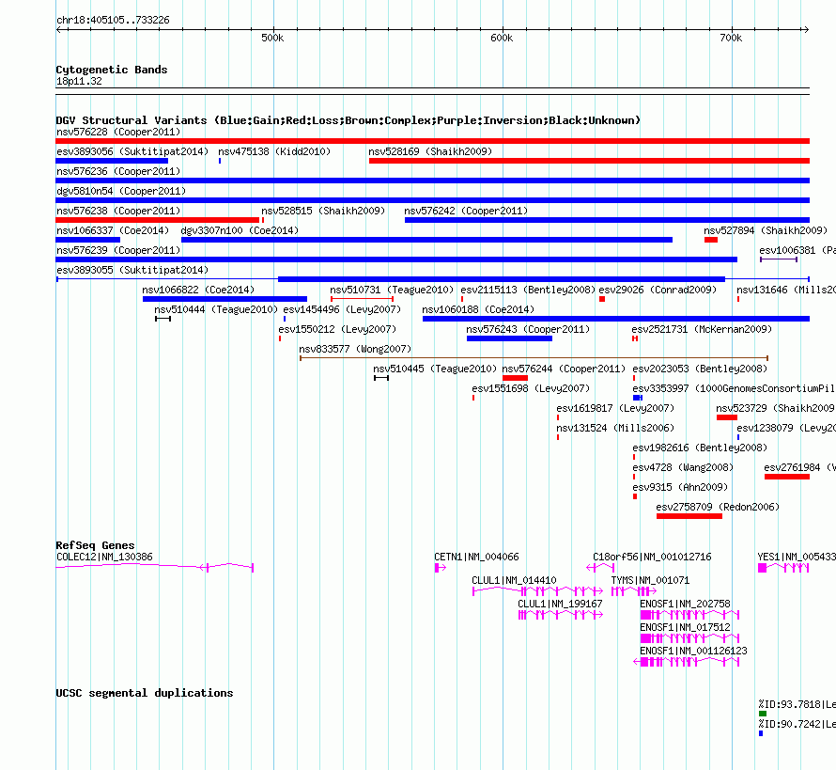Open dgv3307n100 (Coe2014) variant label
Image resolution: width=836 pixels, height=770 pixels.
click(x=240, y=230)
